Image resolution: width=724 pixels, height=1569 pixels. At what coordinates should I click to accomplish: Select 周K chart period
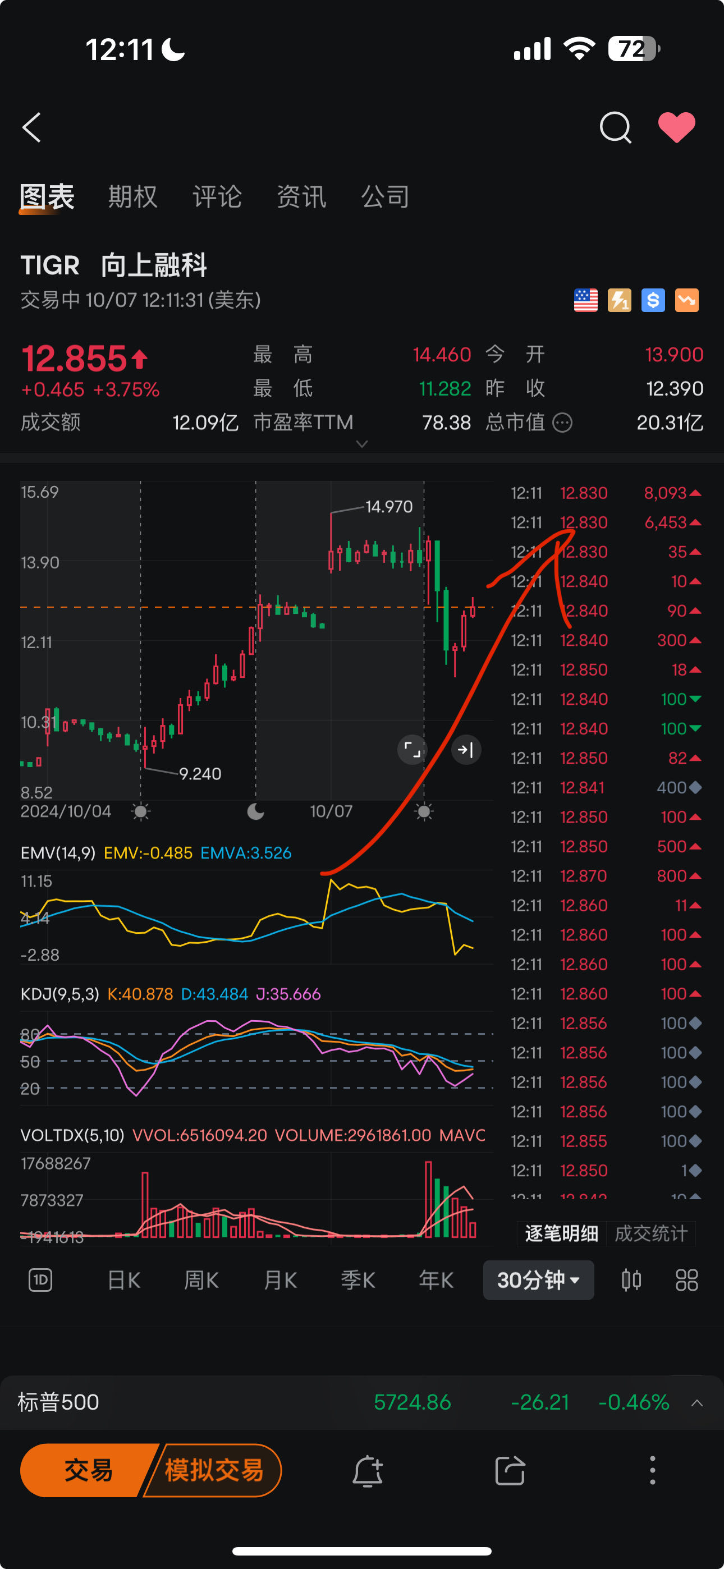201,1279
